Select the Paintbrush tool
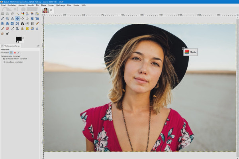 (2, 29)
